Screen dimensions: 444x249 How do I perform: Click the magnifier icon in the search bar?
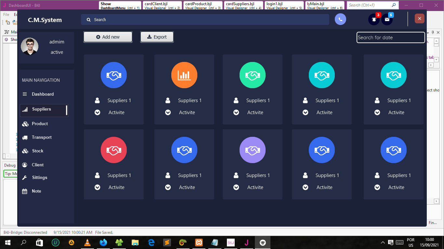click(x=88, y=20)
